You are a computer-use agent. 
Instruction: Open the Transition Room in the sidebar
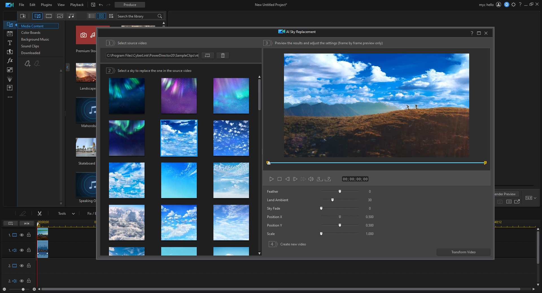[x=10, y=52]
